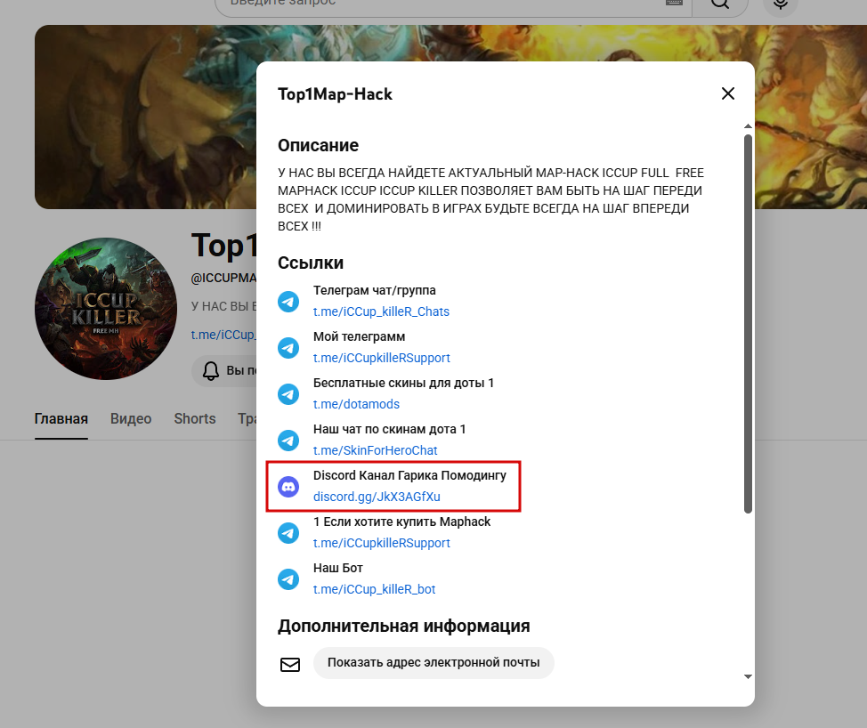867x728 pixels.
Task: Open link discord.gg/JkX3AGfXu
Action: 377,497
